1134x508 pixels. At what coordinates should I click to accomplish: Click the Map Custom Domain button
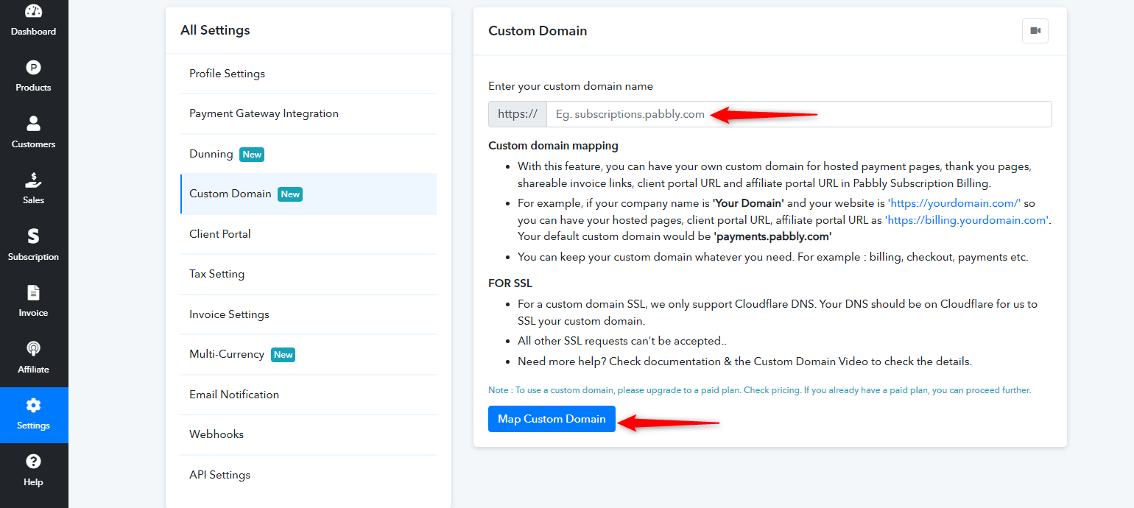pos(552,419)
